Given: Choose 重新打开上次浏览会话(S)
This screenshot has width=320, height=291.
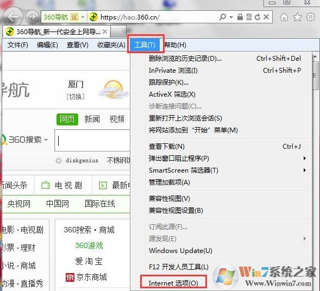Looking at the screenshot, I should coord(221,118).
